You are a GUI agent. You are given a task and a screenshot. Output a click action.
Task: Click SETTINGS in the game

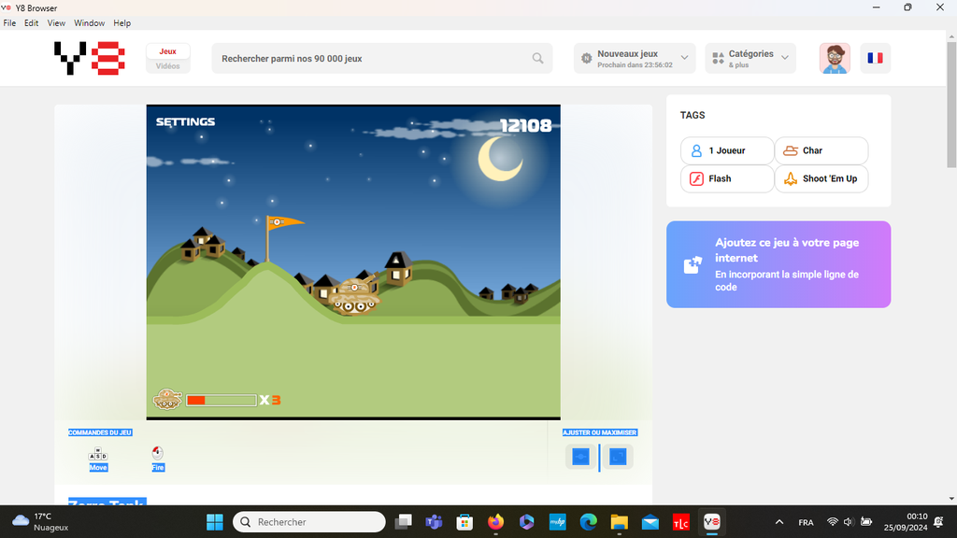coord(185,121)
